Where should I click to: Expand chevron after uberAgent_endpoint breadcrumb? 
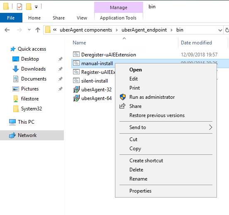[x=171, y=30]
